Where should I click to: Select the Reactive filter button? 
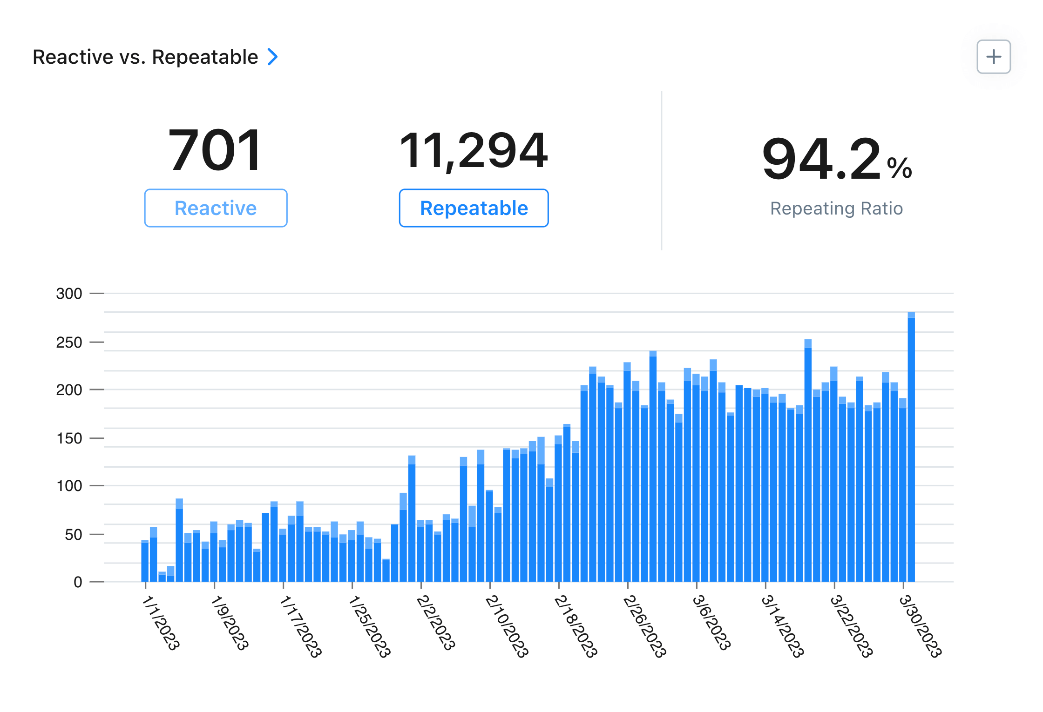pos(216,208)
